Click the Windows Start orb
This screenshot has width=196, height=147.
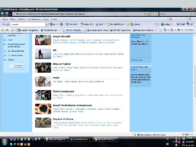(x=4, y=142)
